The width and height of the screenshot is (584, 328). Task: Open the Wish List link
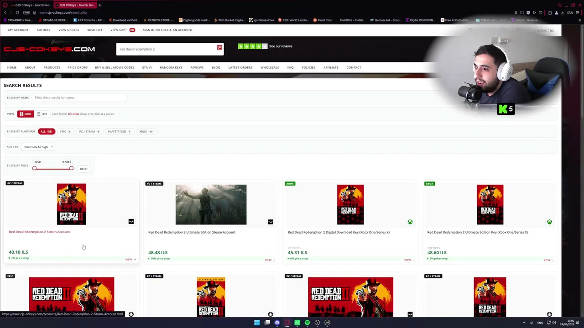click(95, 30)
